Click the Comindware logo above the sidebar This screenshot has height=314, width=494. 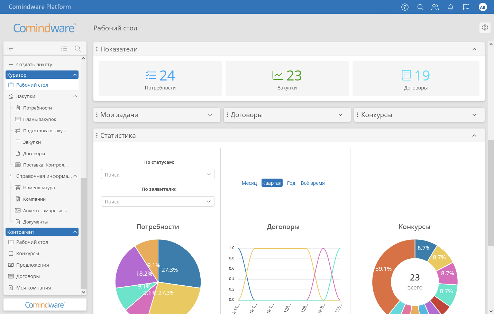pos(45,28)
